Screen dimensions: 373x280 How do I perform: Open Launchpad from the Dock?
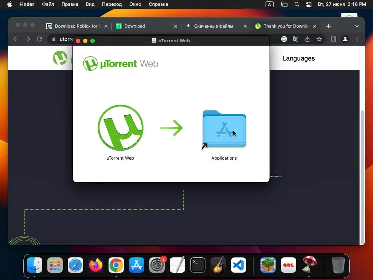(x=55, y=265)
